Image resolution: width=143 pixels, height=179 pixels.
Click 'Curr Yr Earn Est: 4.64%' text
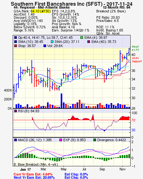(x=33, y=174)
